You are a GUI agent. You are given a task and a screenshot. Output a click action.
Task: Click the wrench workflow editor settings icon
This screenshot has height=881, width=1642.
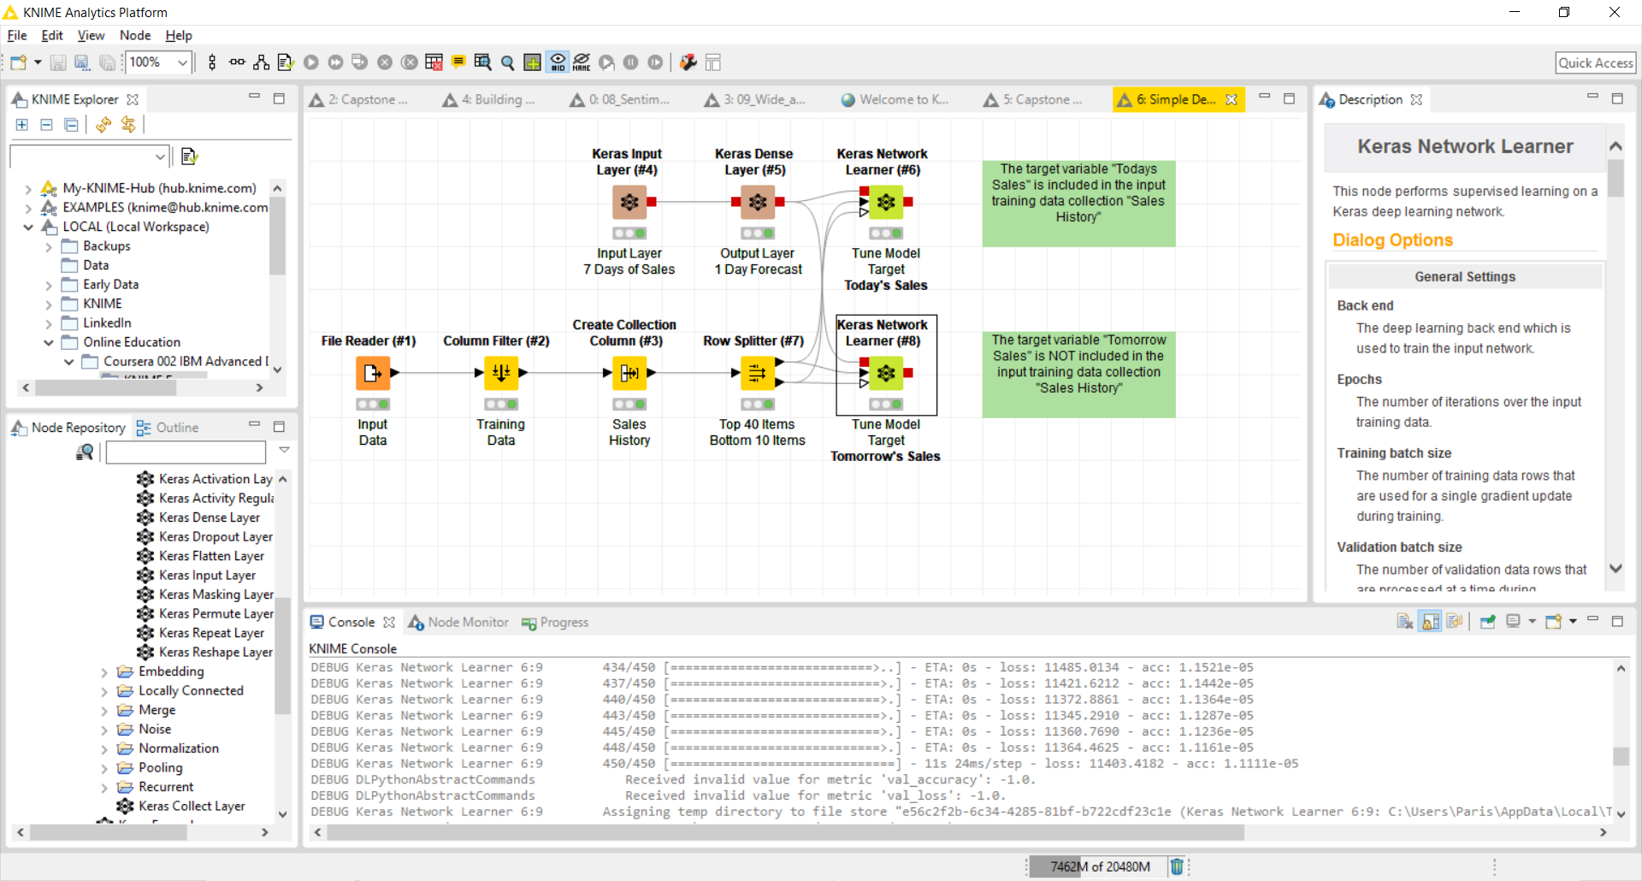pyautogui.click(x=688, y=62)
